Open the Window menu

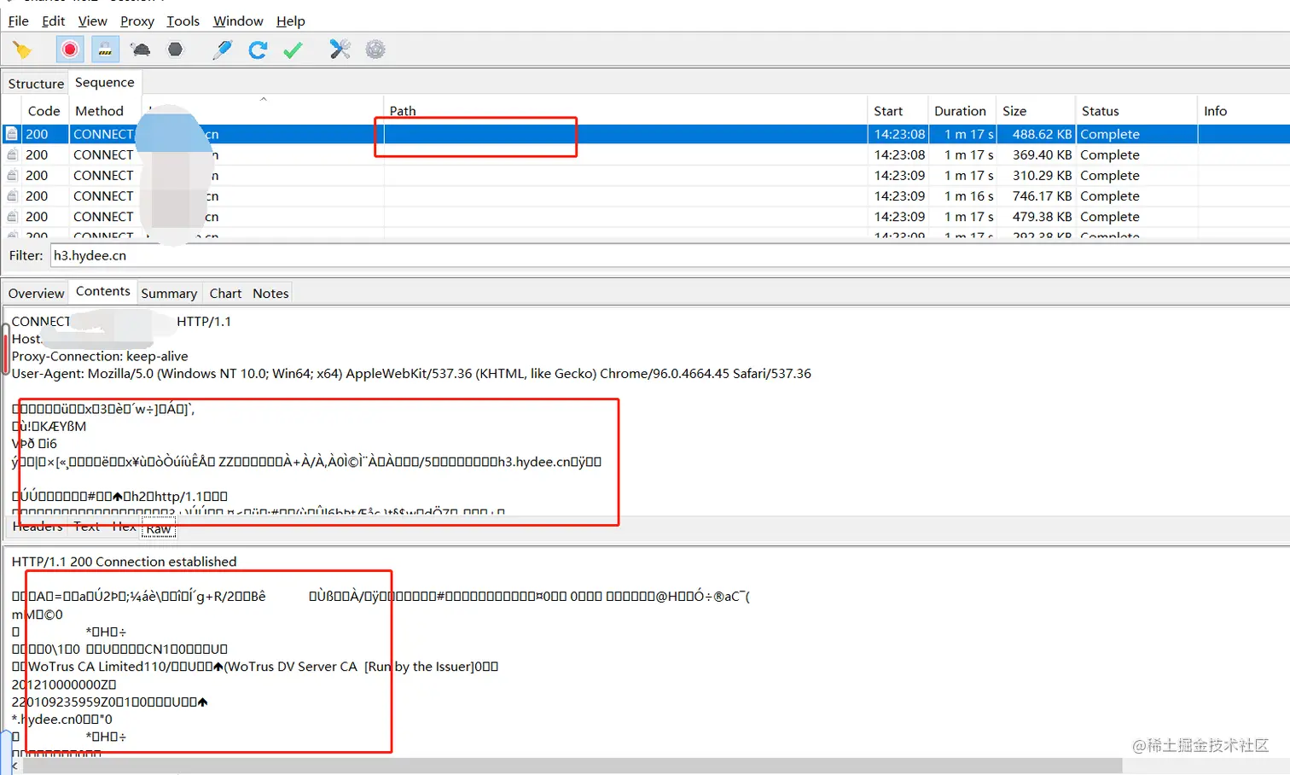click(238, 20)
